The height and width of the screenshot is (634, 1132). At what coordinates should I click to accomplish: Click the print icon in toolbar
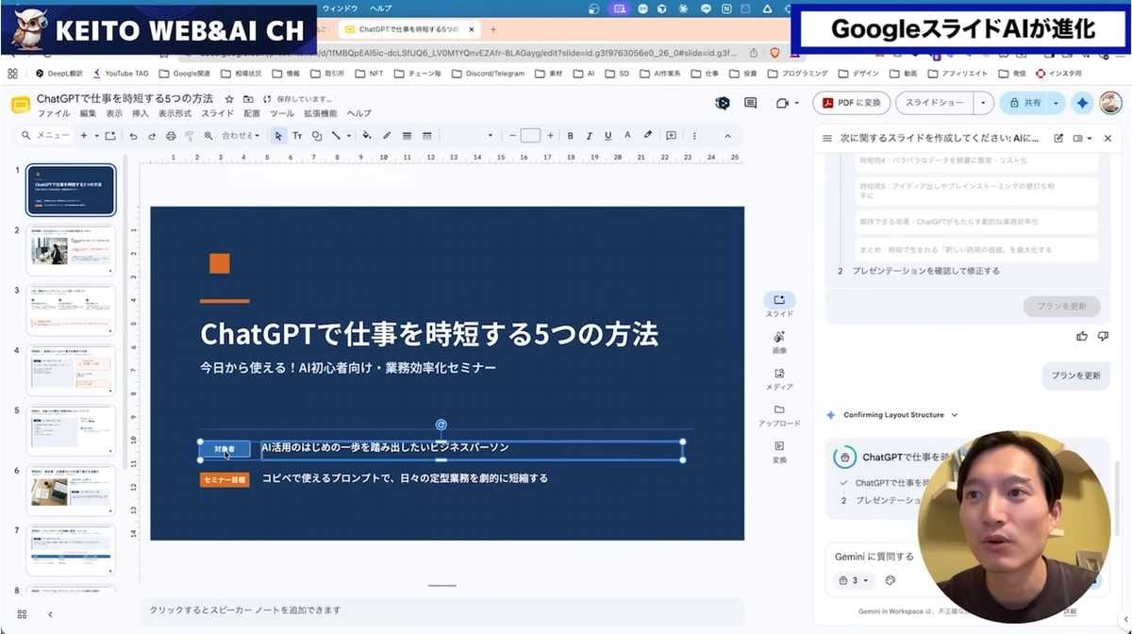[x=171, y=136]
